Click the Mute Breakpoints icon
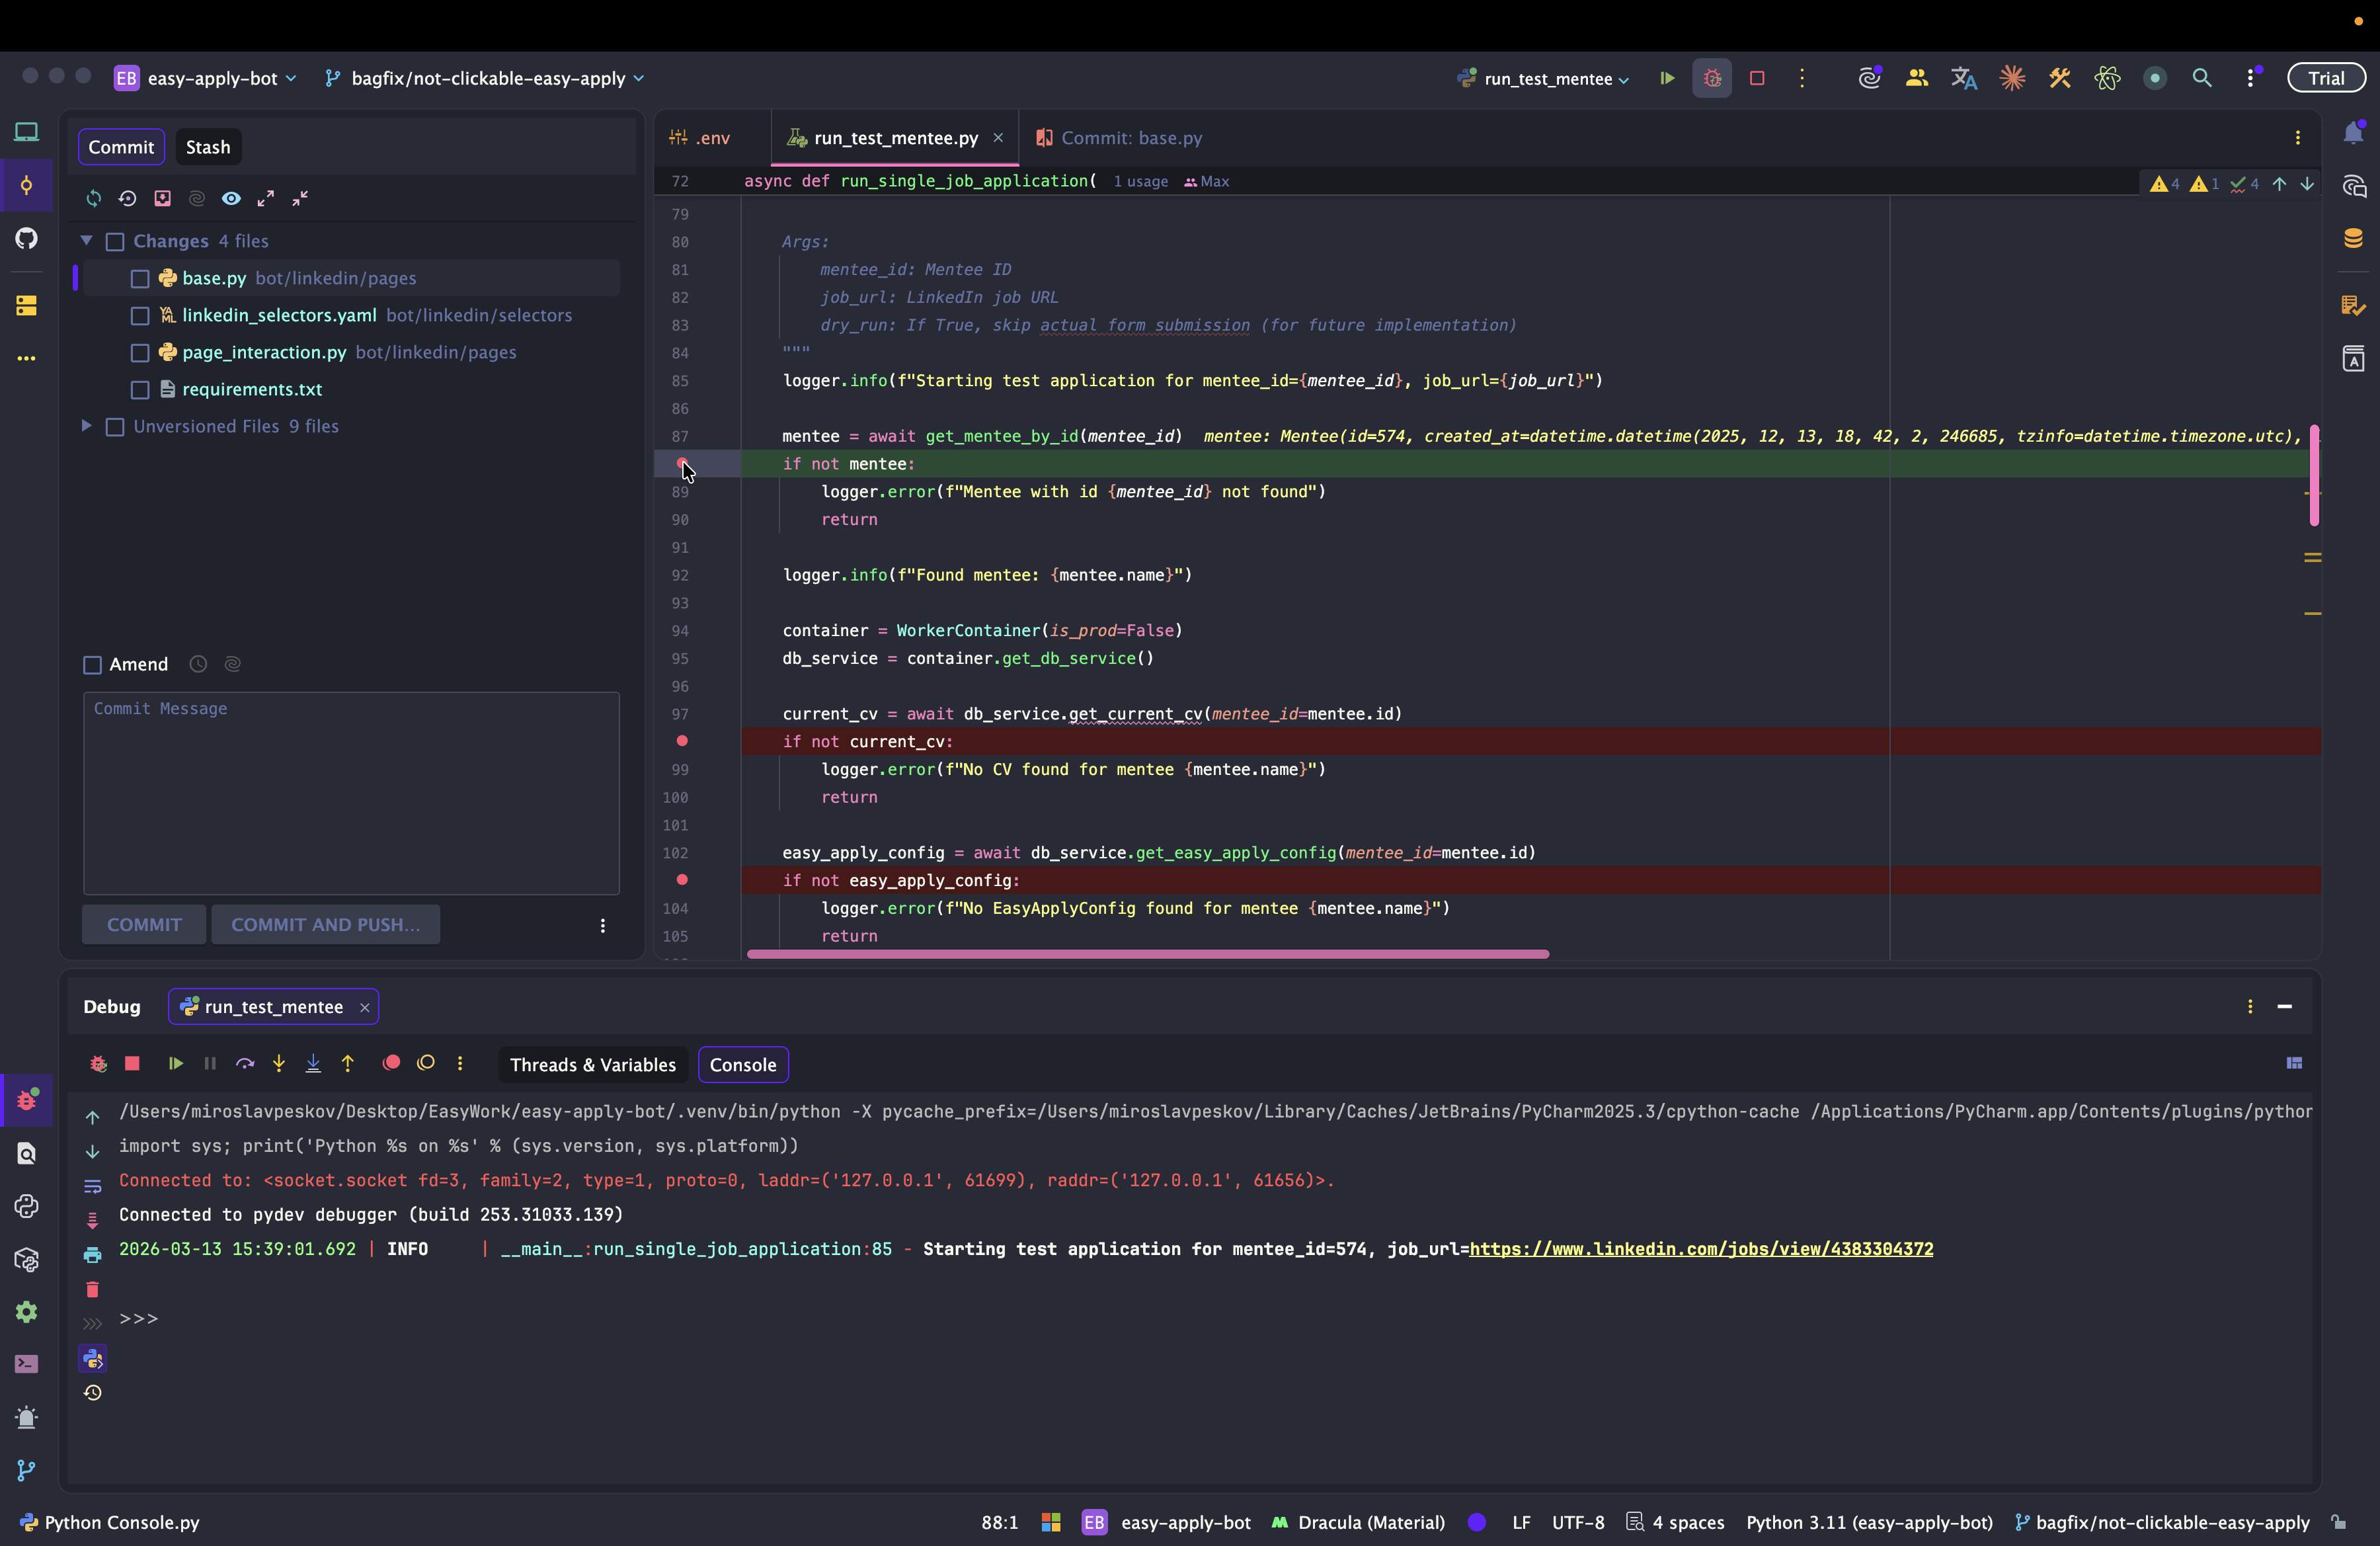 426,1064
